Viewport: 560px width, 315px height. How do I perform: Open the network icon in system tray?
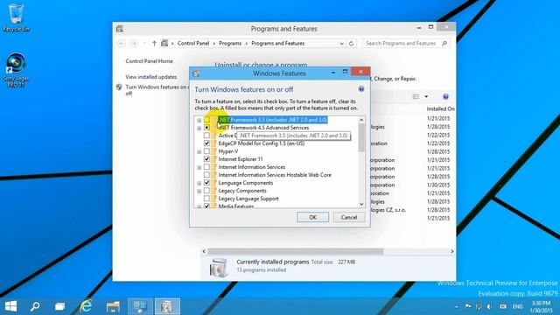tap(479, 306)
